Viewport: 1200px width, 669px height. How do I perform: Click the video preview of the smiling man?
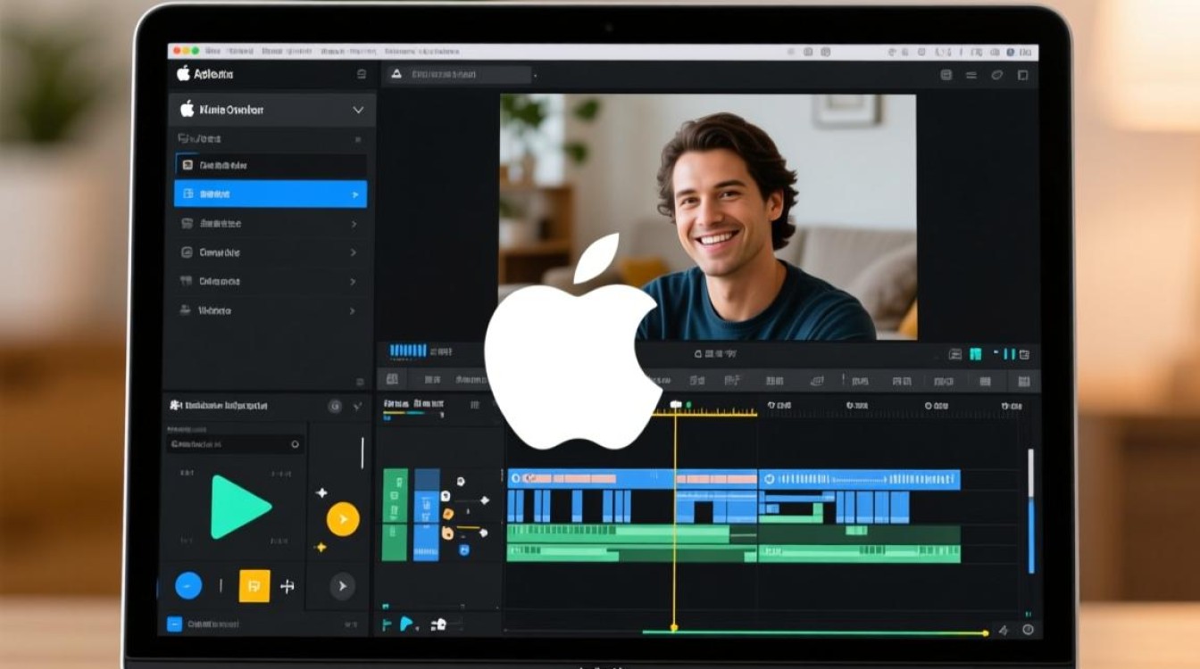pyautogui.click(x=708, y=217)
